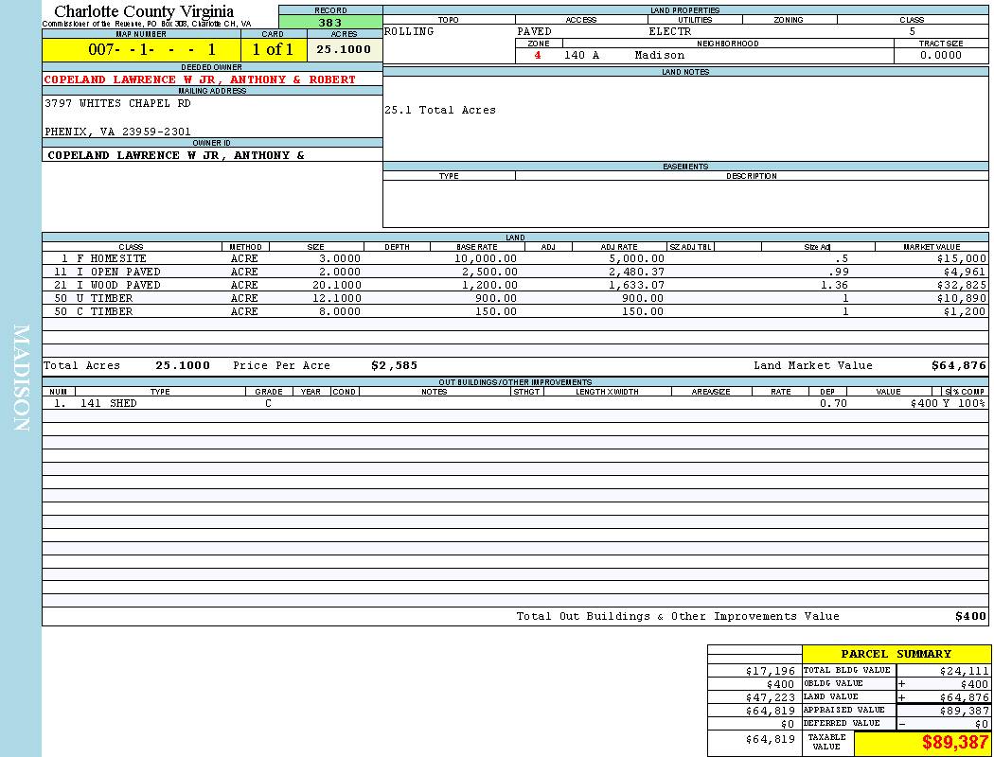The width and height of the screenshot is (994, 757).
Task: Click the card 1 of 1 box
Action: [273, 49]
